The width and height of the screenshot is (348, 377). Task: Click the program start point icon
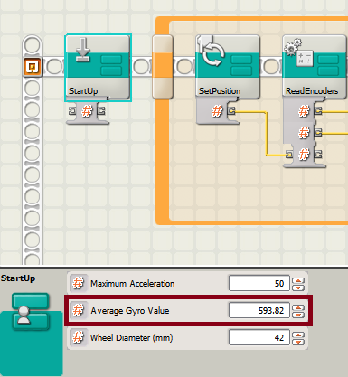pos(32,67)
